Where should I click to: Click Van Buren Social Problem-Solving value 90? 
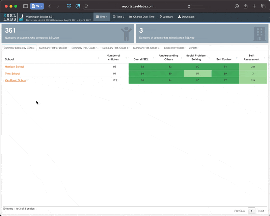(198, 80)
